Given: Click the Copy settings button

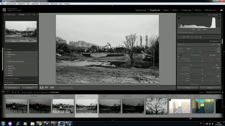Looking at the screenshot, I should 12,88.
